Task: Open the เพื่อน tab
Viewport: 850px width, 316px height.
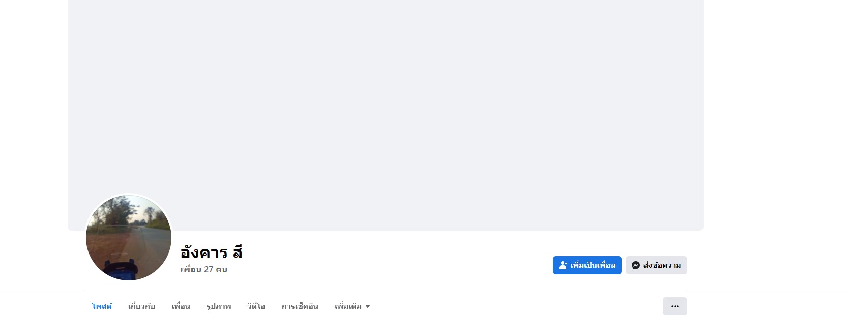Action: (x=181, y=306)
